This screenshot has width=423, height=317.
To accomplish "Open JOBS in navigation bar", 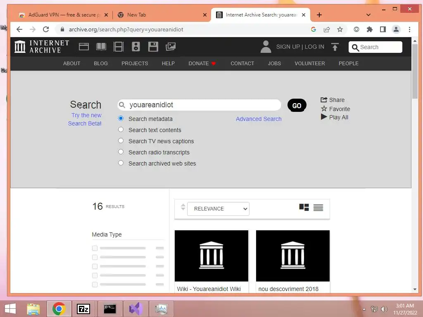I will tap(274, 63).
